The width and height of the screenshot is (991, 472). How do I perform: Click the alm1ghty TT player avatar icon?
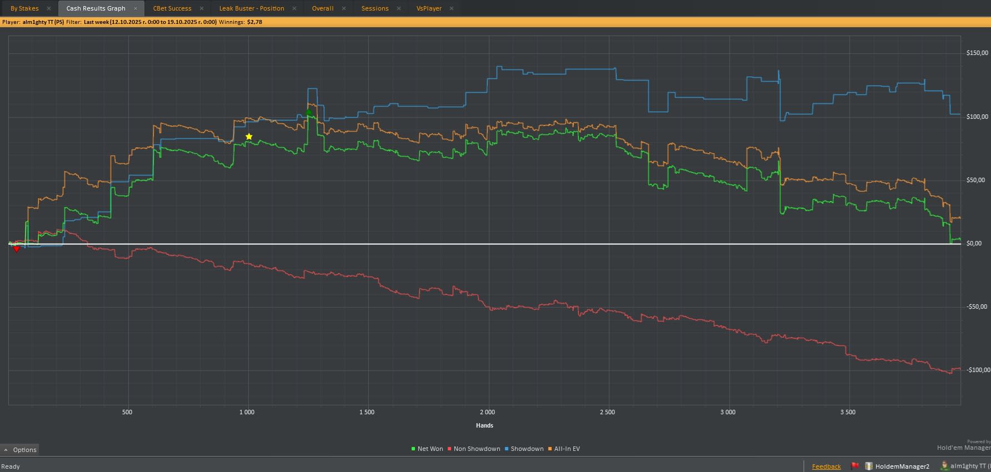944,465
